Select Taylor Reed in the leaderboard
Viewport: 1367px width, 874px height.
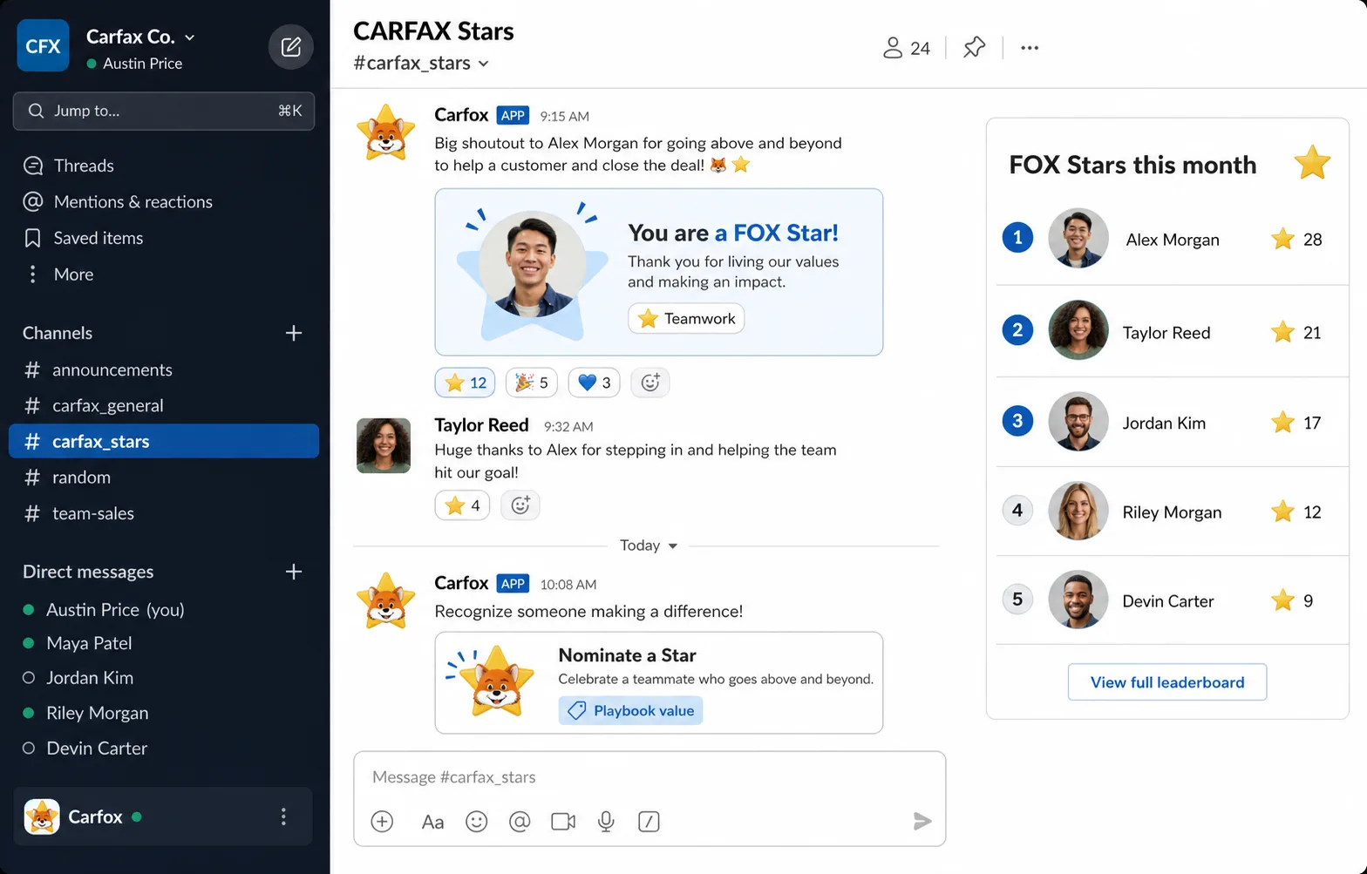pos(1172,332)
